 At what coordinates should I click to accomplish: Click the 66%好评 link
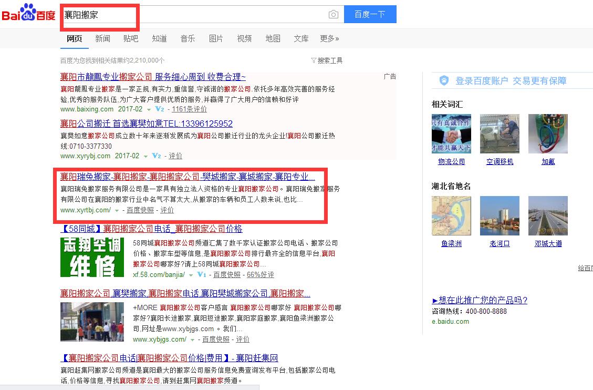click(x=260, y=275)
